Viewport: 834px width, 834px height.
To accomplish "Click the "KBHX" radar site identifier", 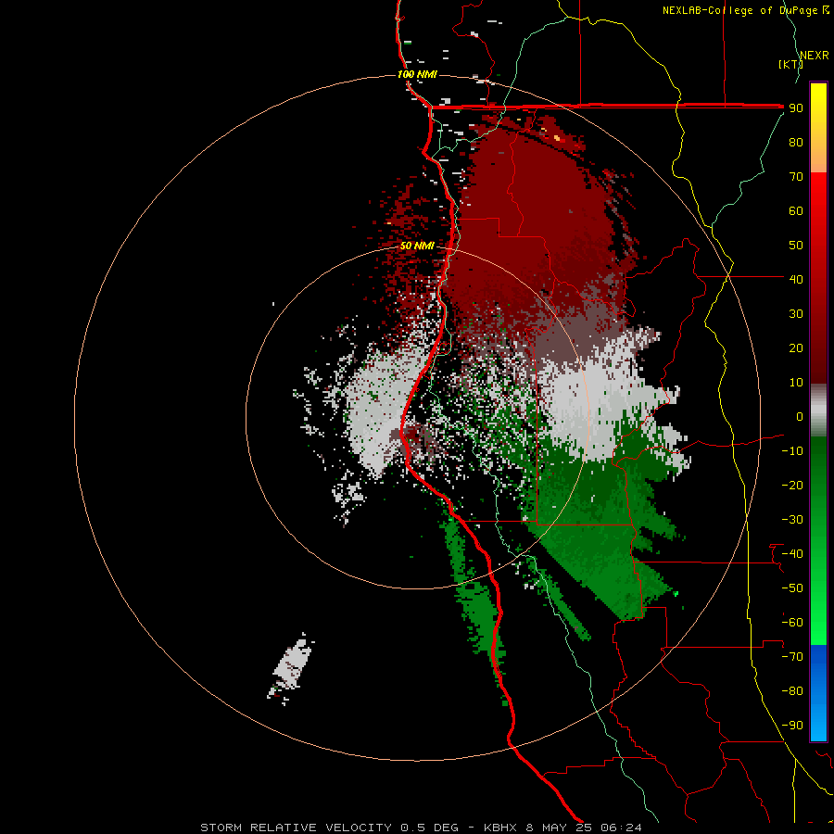I will 500,828.
